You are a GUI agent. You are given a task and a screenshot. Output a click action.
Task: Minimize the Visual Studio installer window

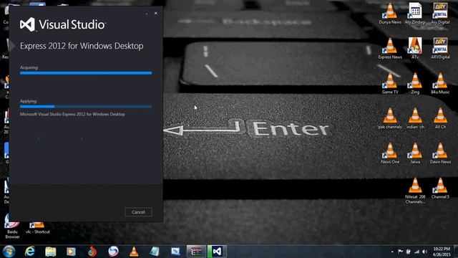point(147,14)
